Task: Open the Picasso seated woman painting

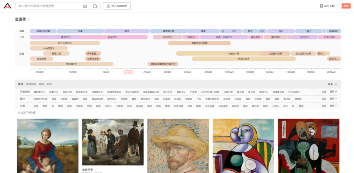Action: (243, 146)
